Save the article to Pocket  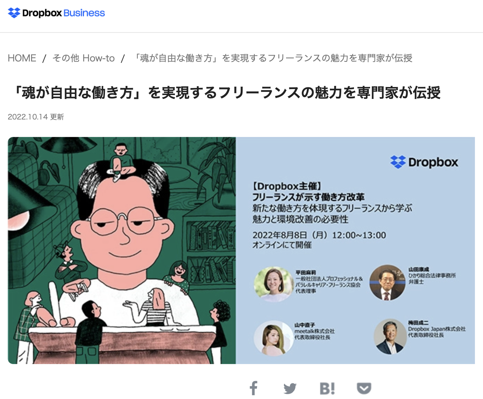click(364, 388)
